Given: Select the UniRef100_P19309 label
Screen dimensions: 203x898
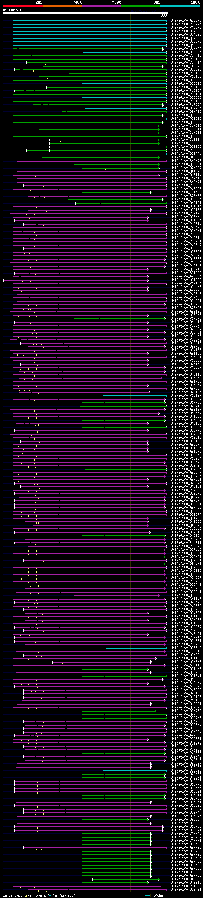Looking at the screenshot, I should [x=186, y=185].
